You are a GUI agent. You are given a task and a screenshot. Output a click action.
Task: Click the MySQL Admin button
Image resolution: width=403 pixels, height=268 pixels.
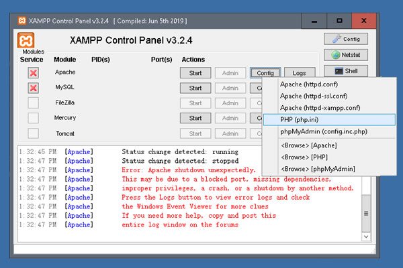[230, 88]
